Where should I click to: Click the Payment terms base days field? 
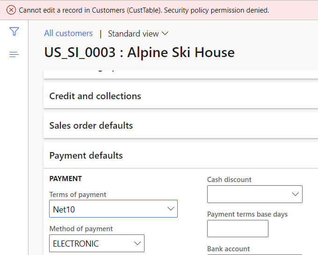tap(238, 228)
